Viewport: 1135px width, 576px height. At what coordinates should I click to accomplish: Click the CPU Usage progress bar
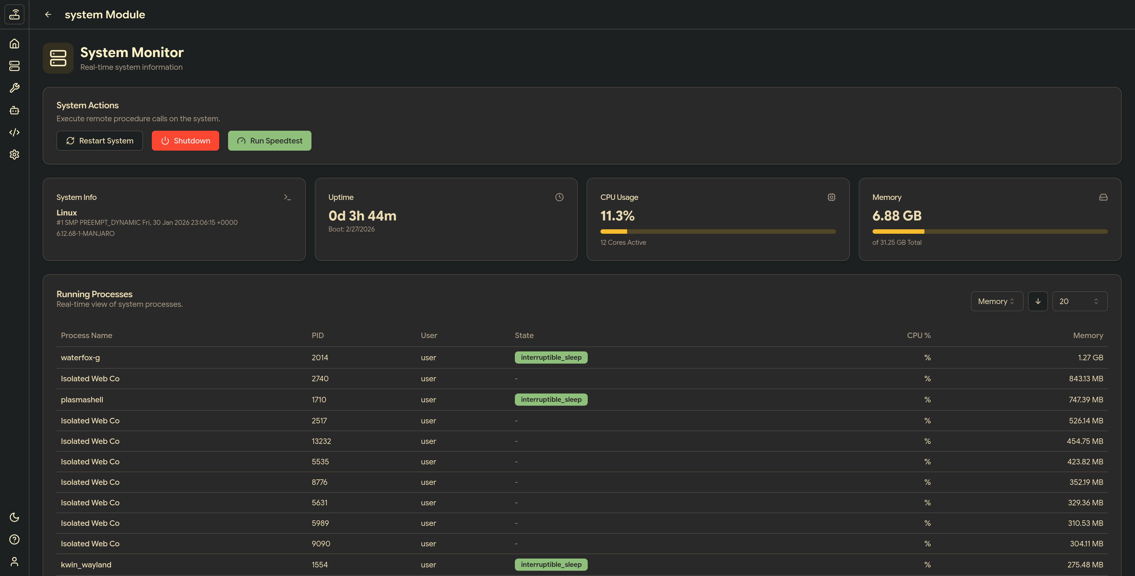tap(717, 232)
